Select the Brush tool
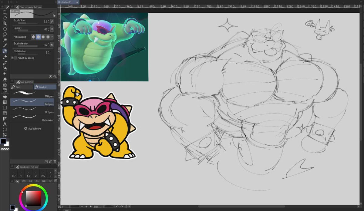The width and height of the screenshot is (364, 211). pos(5,63)
